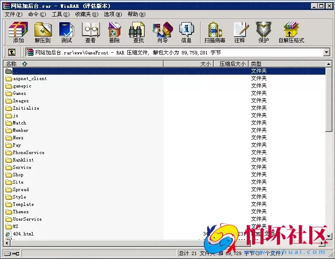Click the 添加 (Add) toolbar icon
Image resolution: width=335 pixels, height=259 pixels.
[18, 32]
